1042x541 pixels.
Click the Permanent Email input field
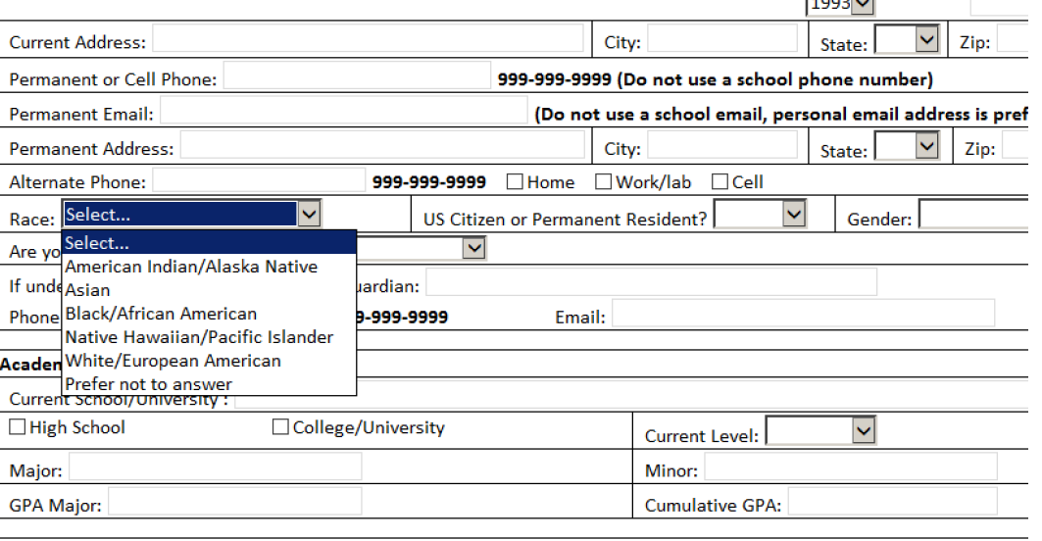pos(343,113)
